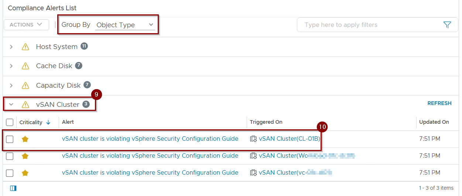Toggle the select-all checkbox in table header
The height and width of the screenshot is (196, 462).
pos(10,122)
